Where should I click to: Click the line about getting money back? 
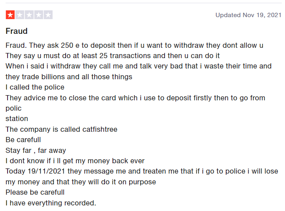[x=75, y=161]
